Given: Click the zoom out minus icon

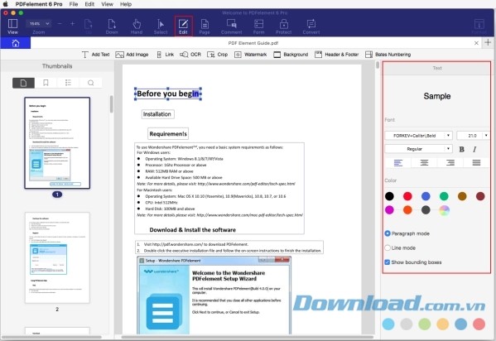Looking at the screenshot, I should [x=60, y=24].
